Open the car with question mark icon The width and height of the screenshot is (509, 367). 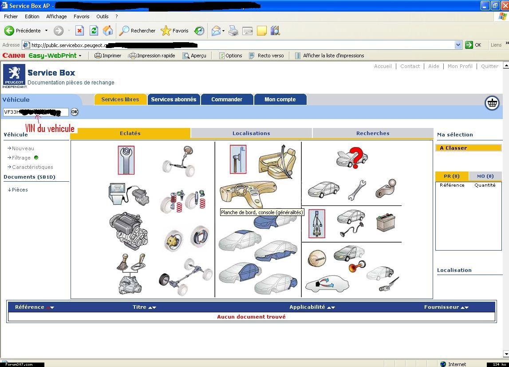352,157
